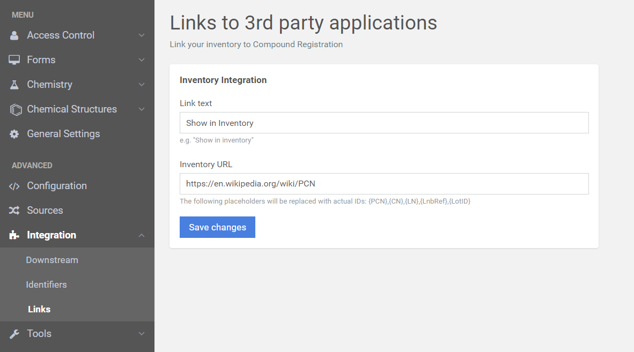Click into the Link text field
The width and height of the screenshot is (634, 352).
(384, 123)
